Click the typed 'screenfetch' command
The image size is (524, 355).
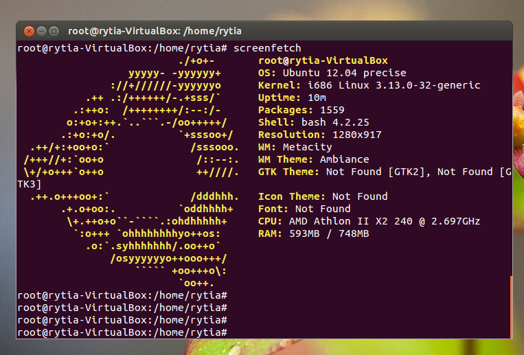[x=267, y=48]
